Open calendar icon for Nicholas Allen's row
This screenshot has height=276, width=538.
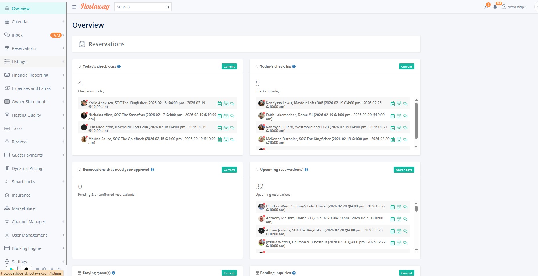(220, 116)
